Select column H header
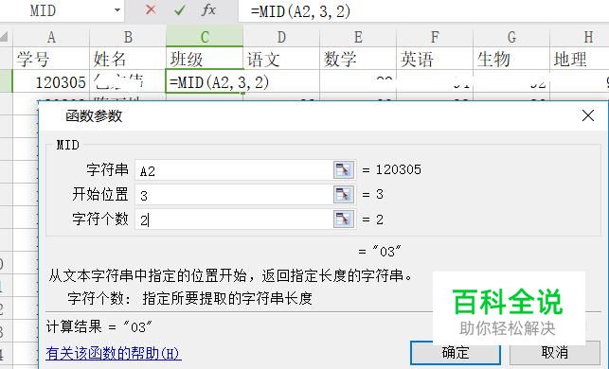The image size is (609, 369). [580, 38]
